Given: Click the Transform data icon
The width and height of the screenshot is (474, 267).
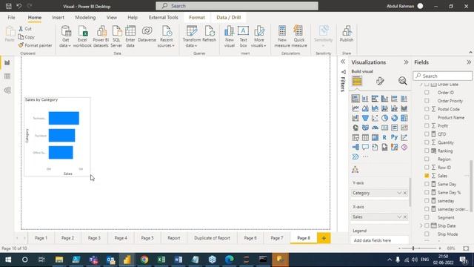Looking at the screenshot, I should tap(192, 36).
